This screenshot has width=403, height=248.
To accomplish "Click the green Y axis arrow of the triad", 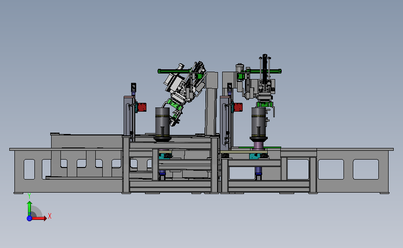I will pos(30,208).
